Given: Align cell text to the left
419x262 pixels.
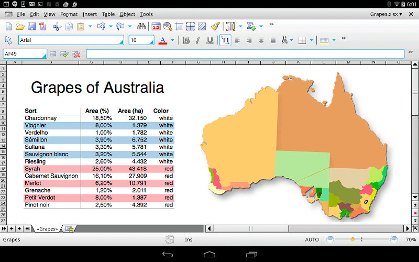Looking at the screenshot, I should tap(237, 40).
